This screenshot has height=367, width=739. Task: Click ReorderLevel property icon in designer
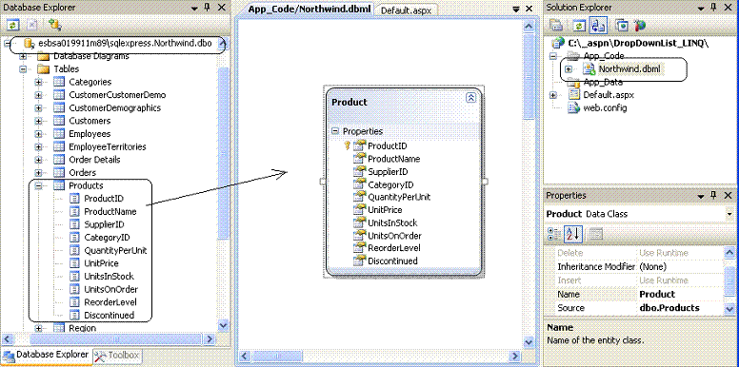(x=360, y=248)
